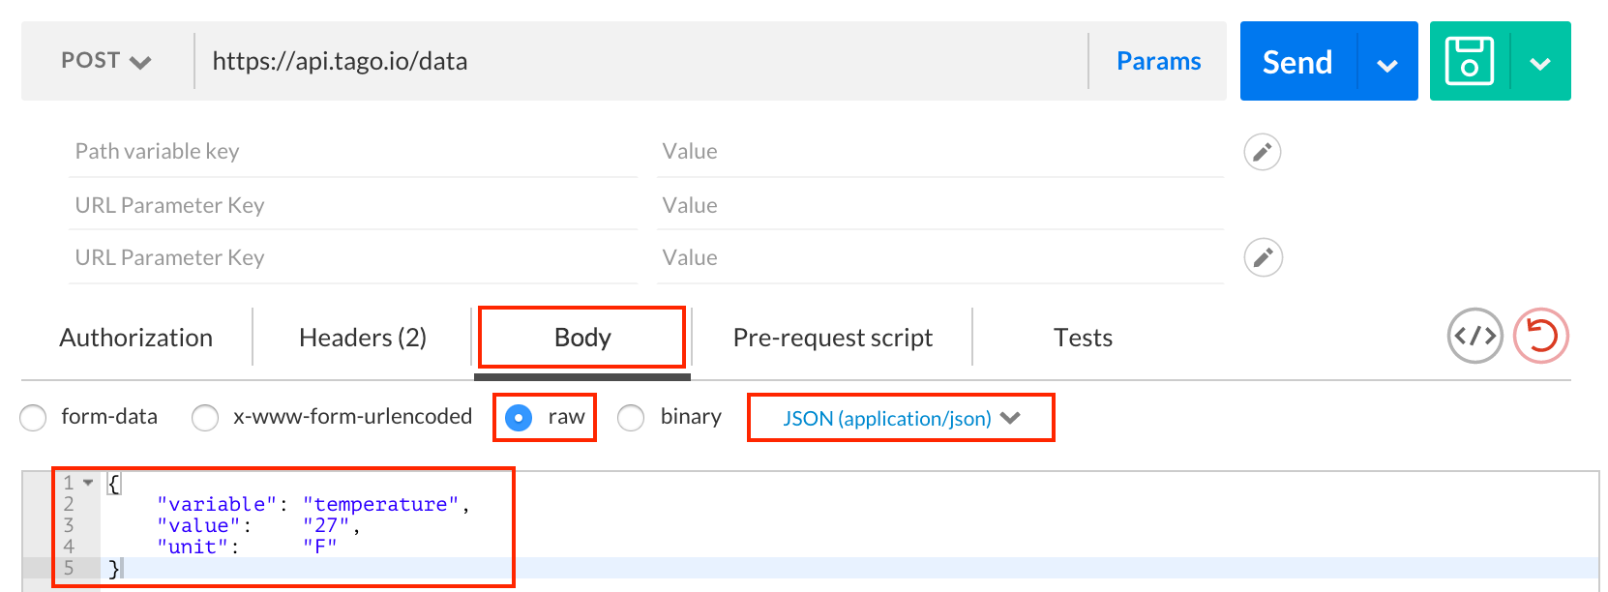Switch to the Authorization tab
Screen dimensions: 1608x592
click(x=136, y=338)
